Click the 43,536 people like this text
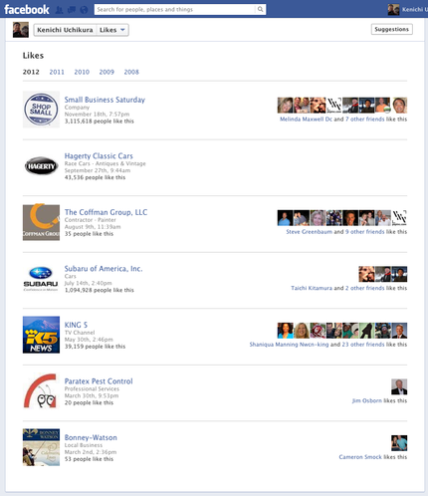 (x=95, y=177)
